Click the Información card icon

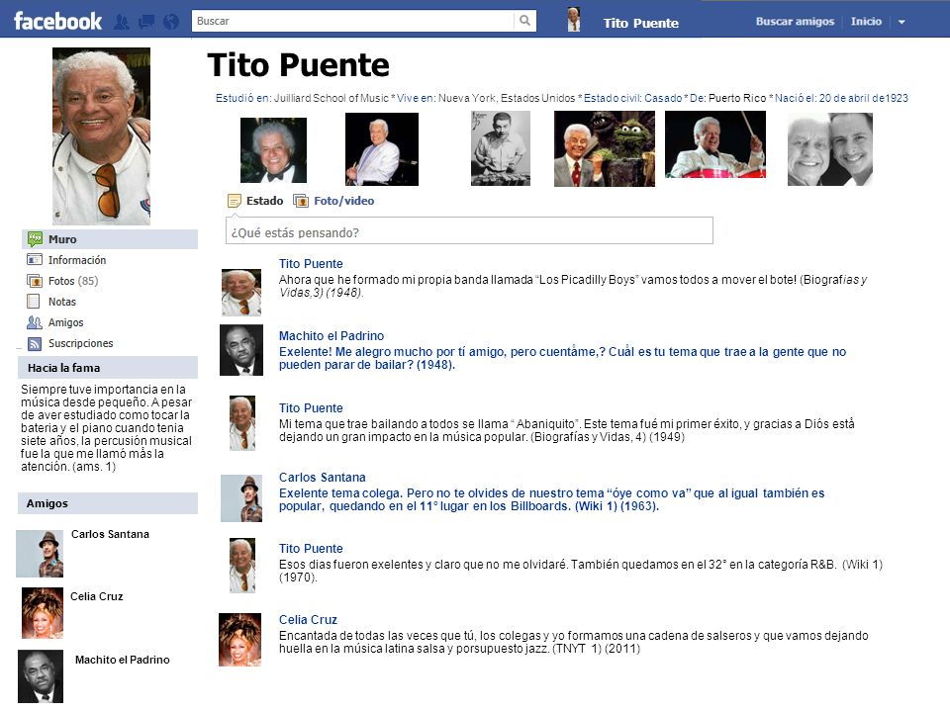click(35, 260)
